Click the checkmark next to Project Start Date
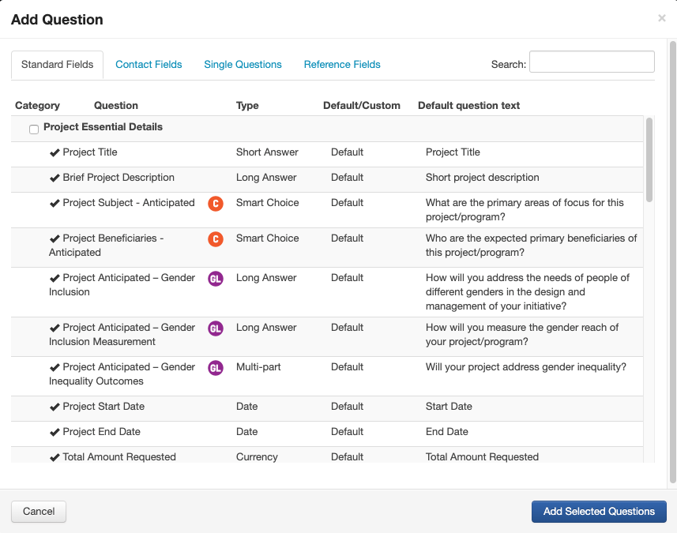The width and height of the screenshot is (677, 533). (x=55, y=407)
